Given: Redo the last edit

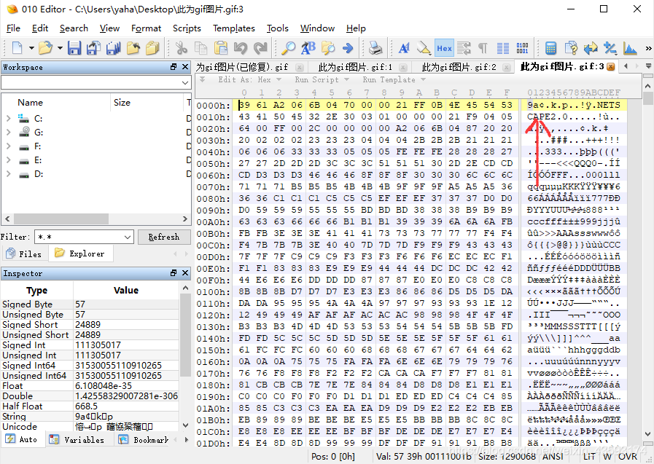Looking at the screenshot, I should (261, 48).
